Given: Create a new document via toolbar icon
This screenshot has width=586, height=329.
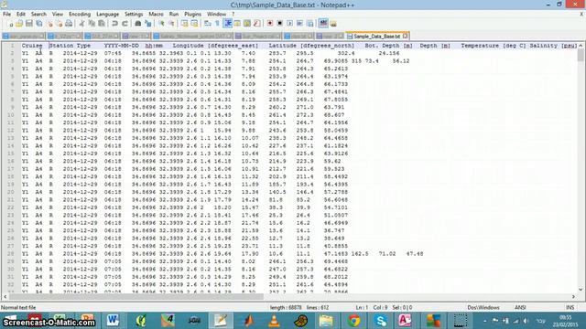Looking at the screenshot, I should pos(10,24).
